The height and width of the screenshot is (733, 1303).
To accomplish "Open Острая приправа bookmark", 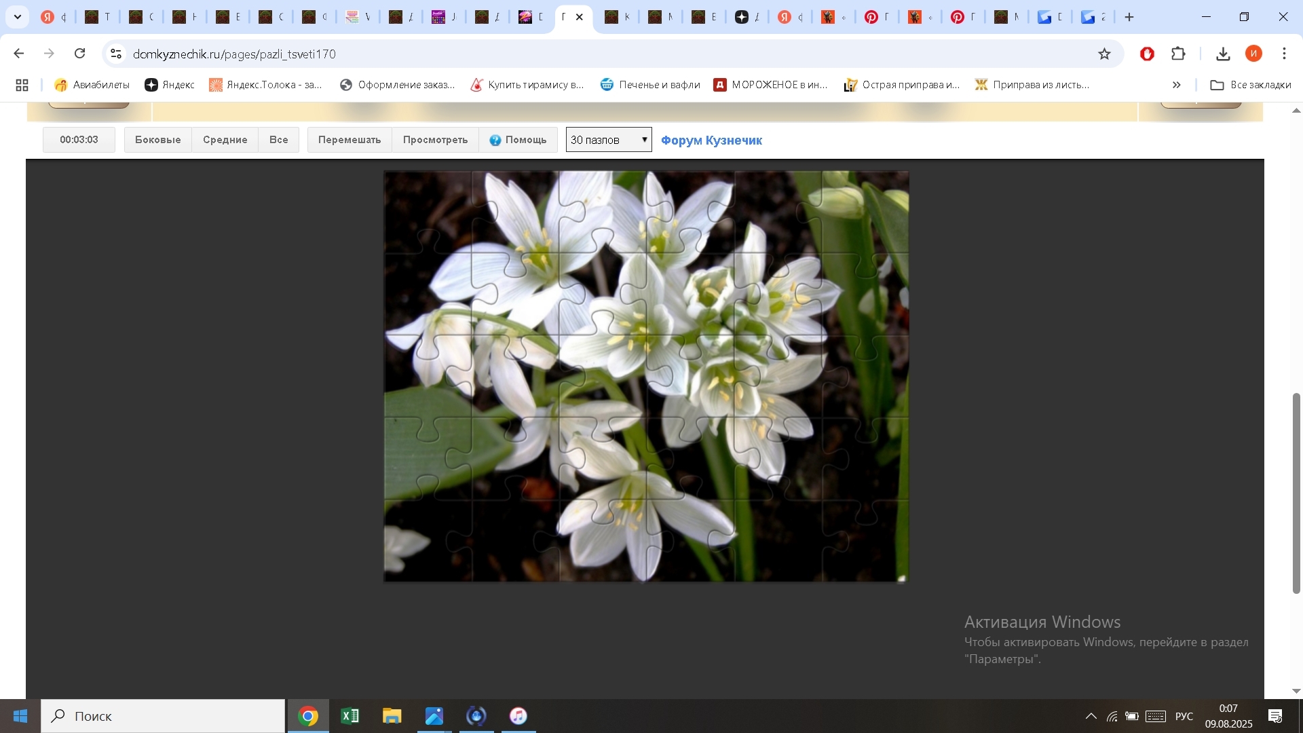I will click(x=902, y=85).
